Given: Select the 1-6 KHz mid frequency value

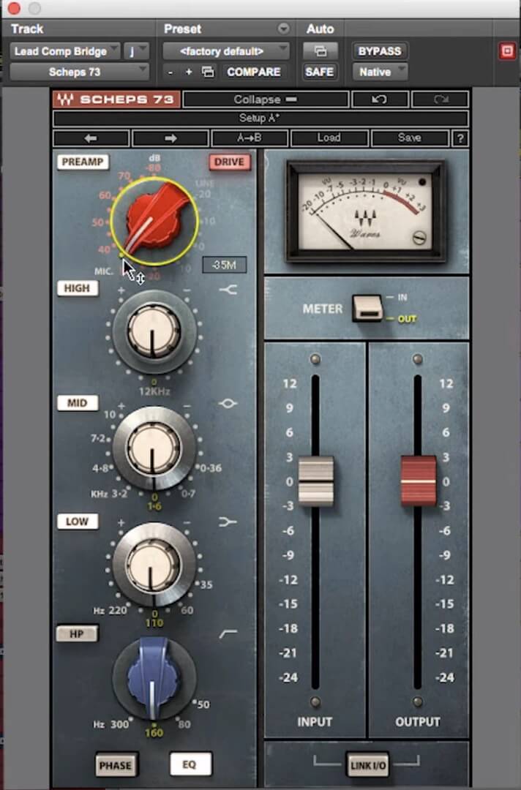Looking at the screenshot, I should coord(154,506).
